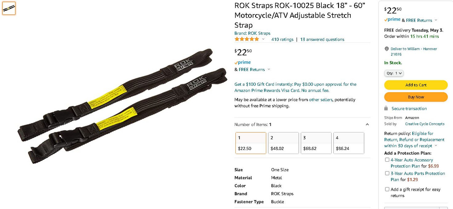
Task: Click the product image thumbnail
Action: click(9, 8)
